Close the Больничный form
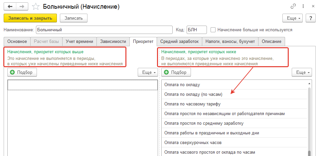321x156 pixels. 313,6
